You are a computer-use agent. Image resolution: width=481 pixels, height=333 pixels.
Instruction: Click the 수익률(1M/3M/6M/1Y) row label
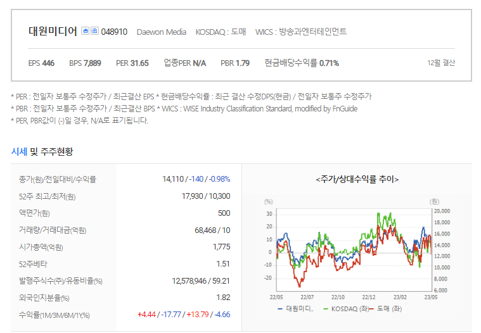tap(55, 315)
